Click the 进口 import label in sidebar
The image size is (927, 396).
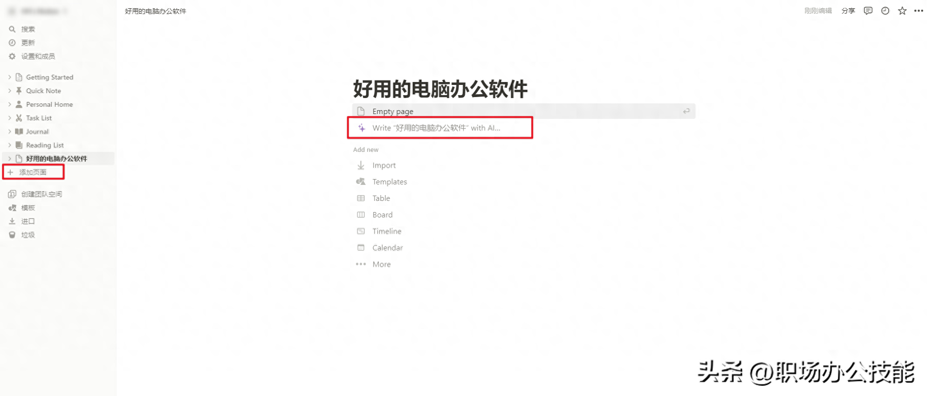(x=28, y=221)
